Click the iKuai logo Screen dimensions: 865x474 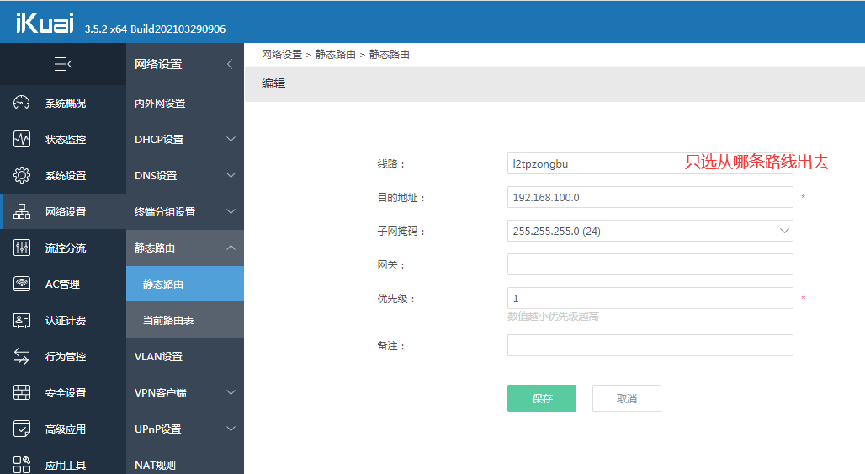tap(45, 24)
